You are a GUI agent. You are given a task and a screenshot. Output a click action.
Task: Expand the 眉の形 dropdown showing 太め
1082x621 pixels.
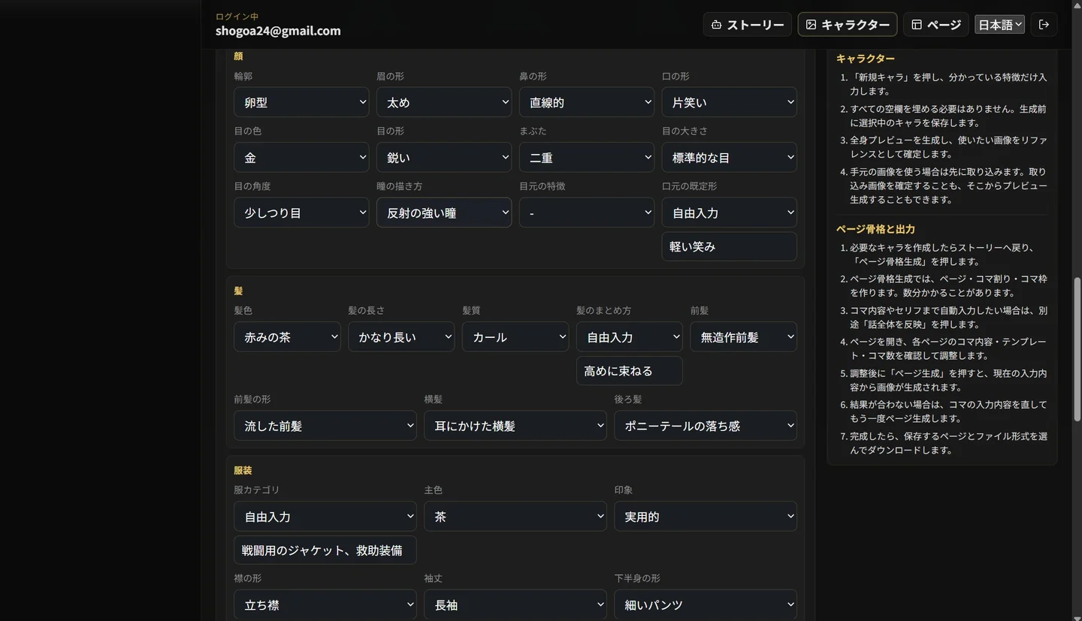pos(444,102)
